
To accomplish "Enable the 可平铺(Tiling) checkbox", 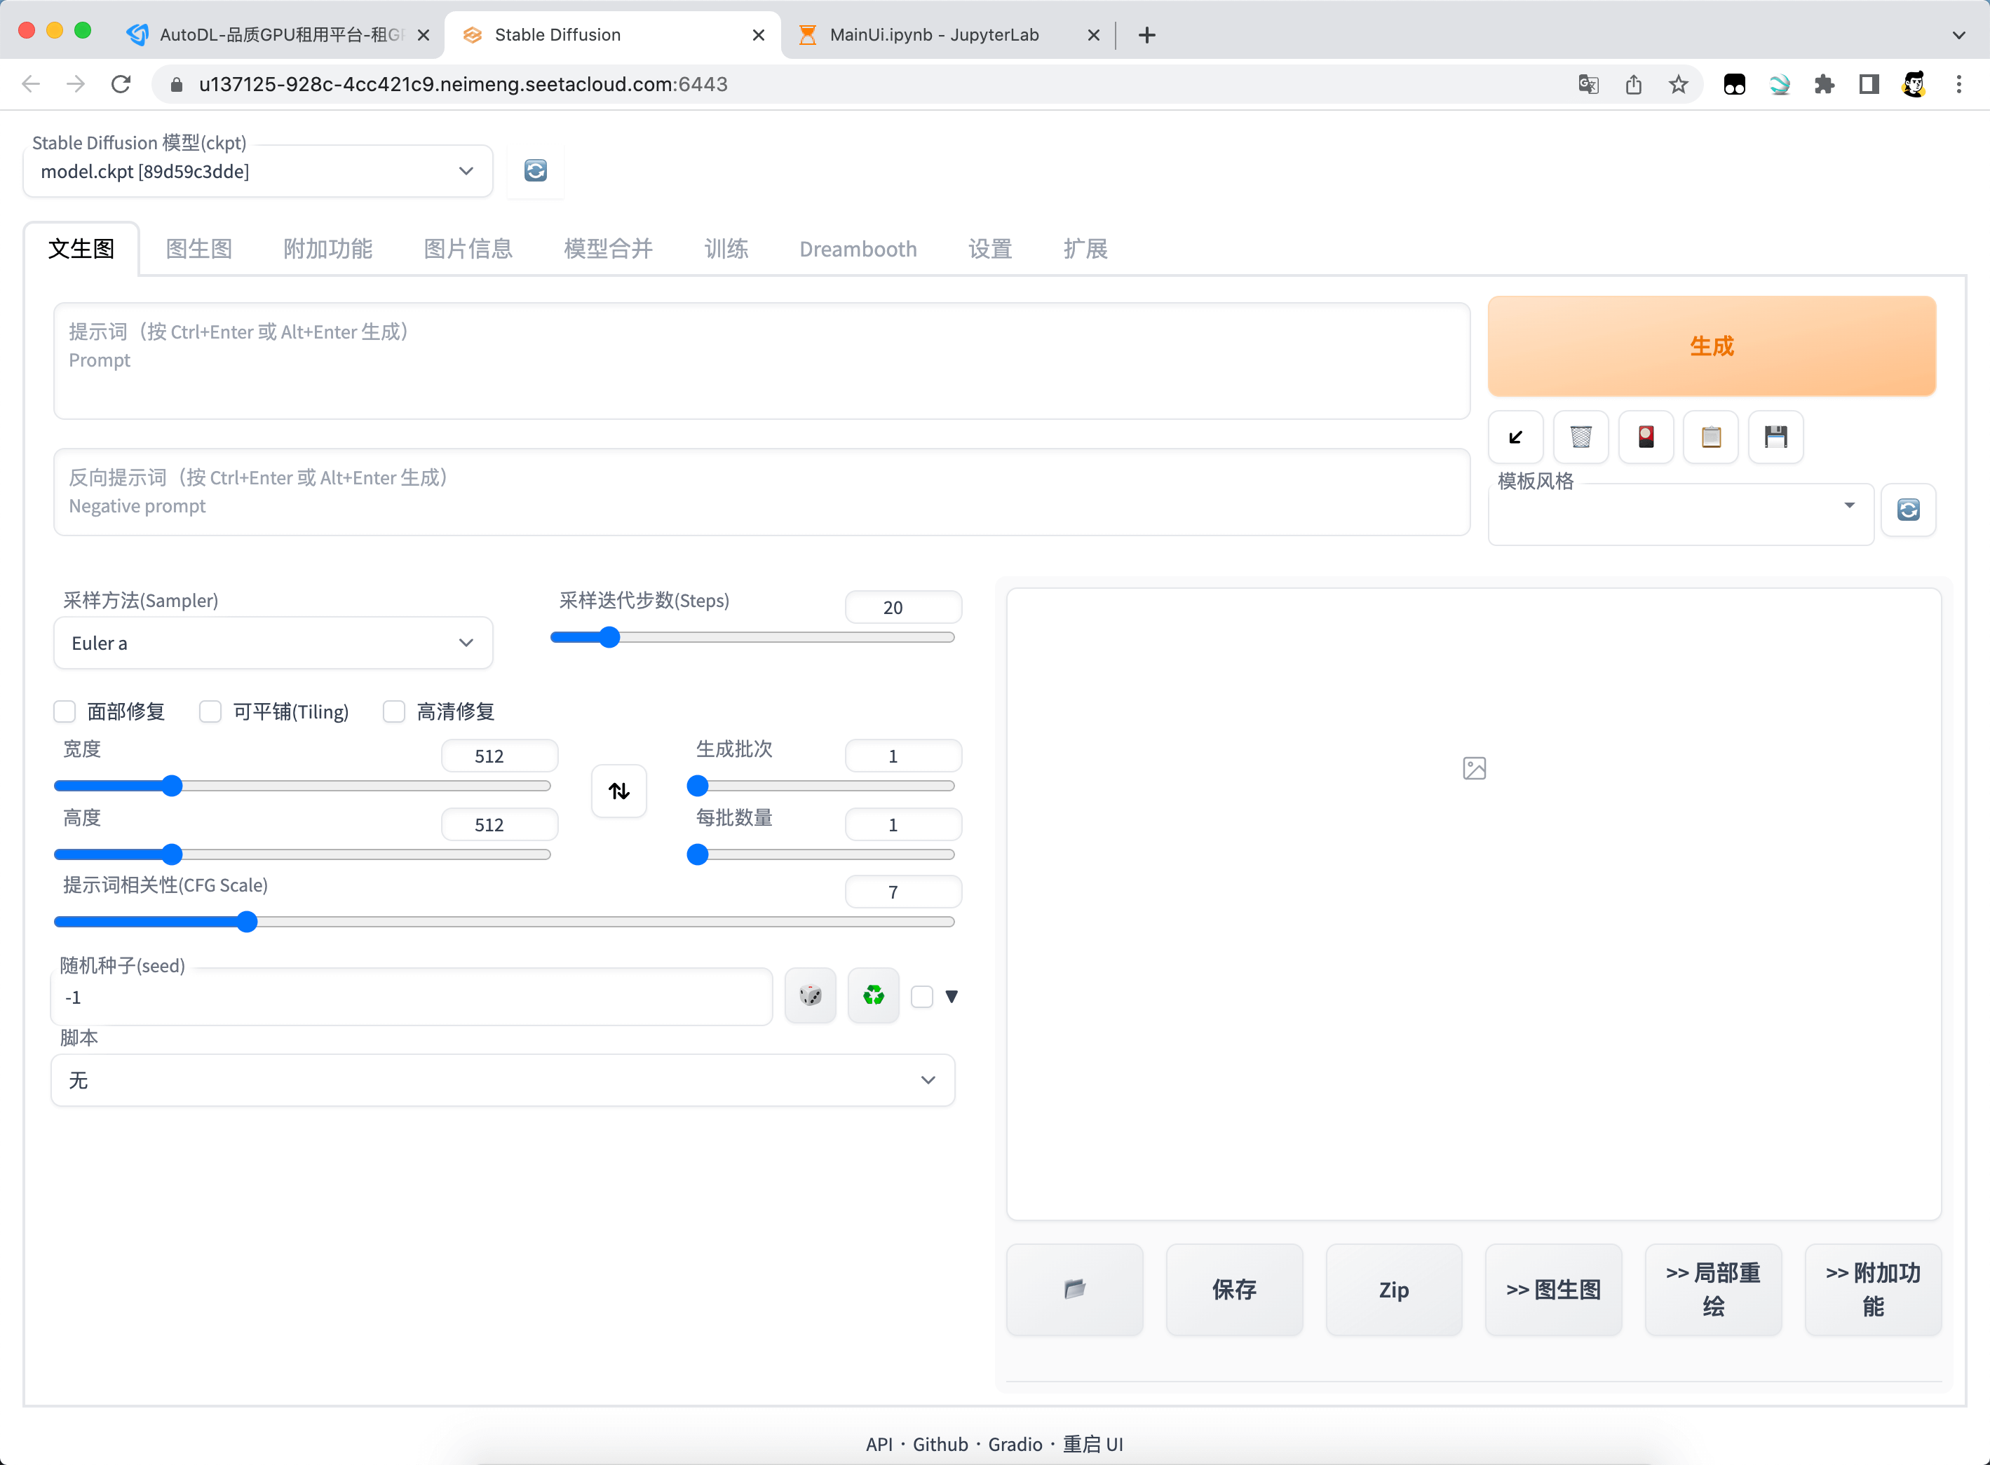I will click(x=210, y=711).
